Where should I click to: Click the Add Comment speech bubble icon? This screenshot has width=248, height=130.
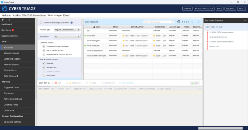120,83
